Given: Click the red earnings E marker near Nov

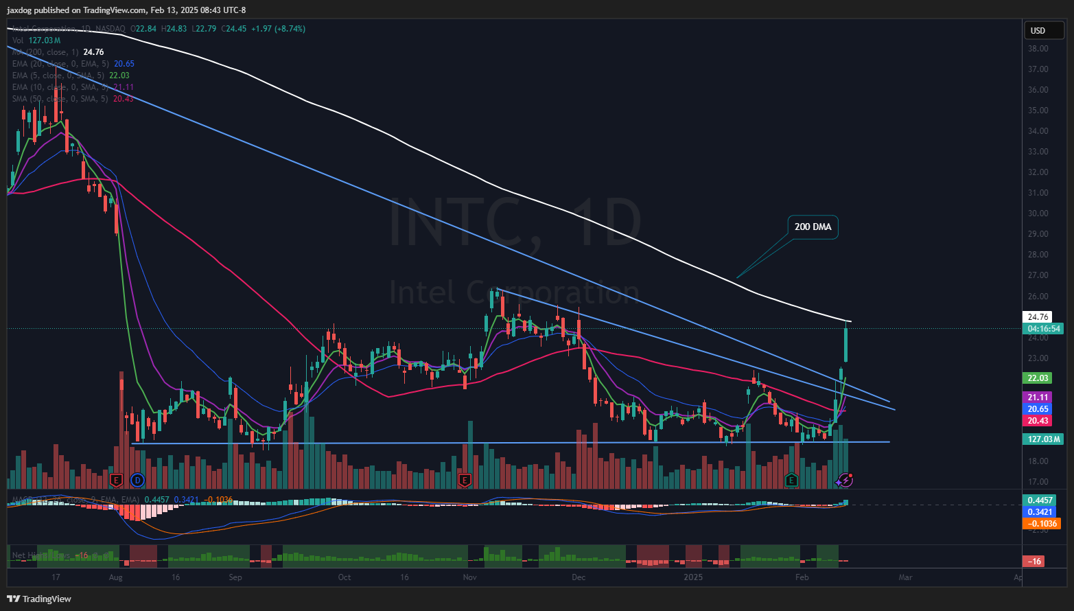Looking at the screenshot, I should (465, 480).
